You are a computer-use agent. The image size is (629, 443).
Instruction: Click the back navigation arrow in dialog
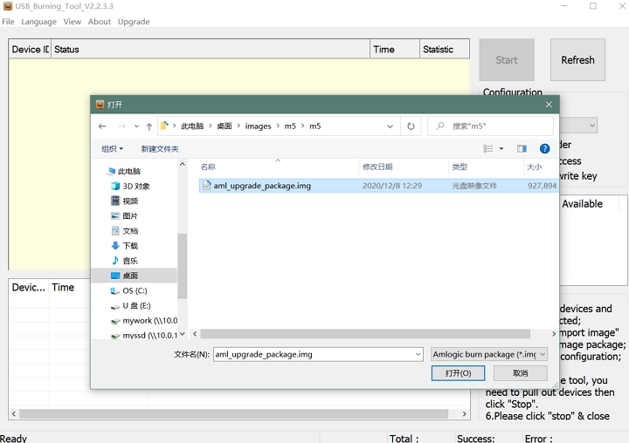point(103,126)
